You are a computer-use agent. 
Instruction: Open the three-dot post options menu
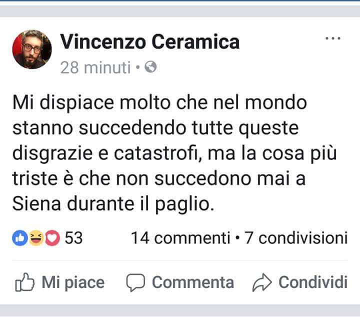(x=332, y=38)
